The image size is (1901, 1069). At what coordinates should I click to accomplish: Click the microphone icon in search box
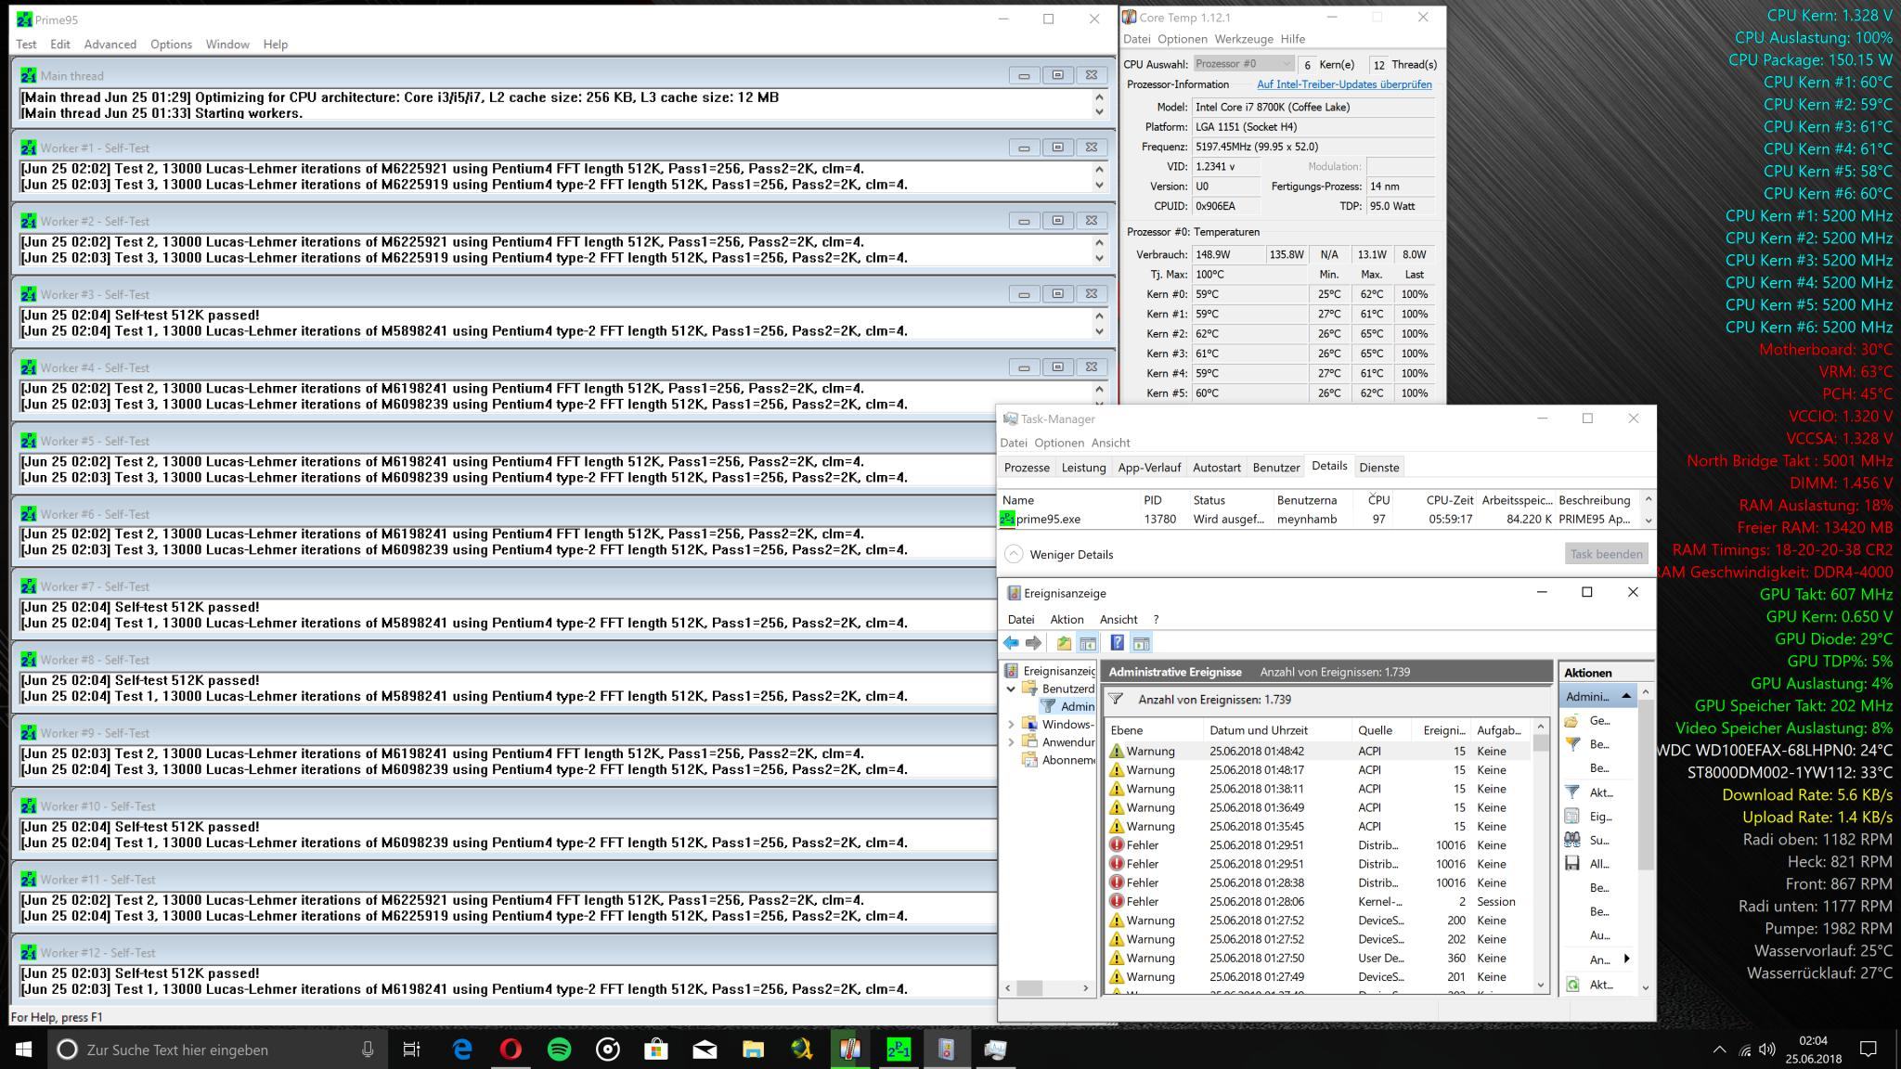368,1050
